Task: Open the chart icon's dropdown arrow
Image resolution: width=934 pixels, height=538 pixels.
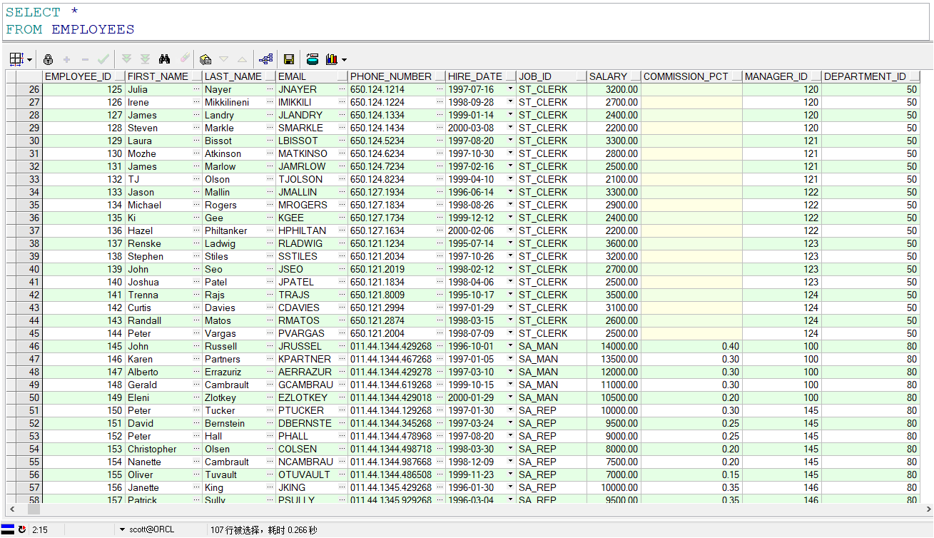Action: tap(344, 59)
